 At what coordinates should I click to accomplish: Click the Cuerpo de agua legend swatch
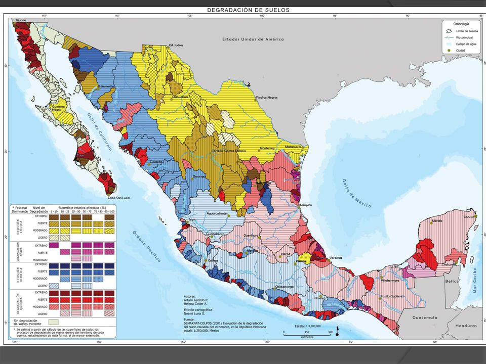click(449, 44)
